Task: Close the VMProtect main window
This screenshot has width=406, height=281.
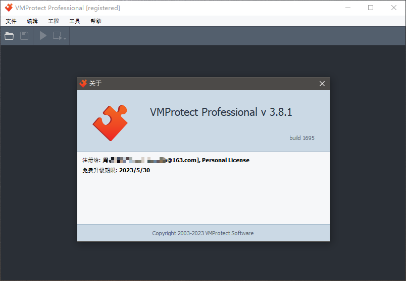Action: coord(394,8)
